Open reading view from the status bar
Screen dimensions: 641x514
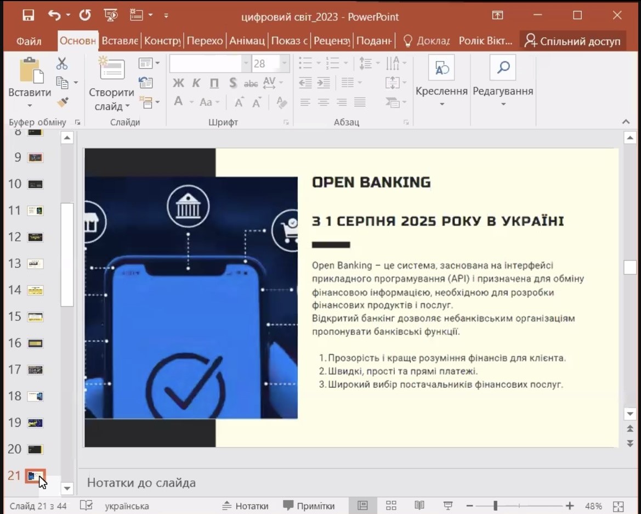click(419, 506)
